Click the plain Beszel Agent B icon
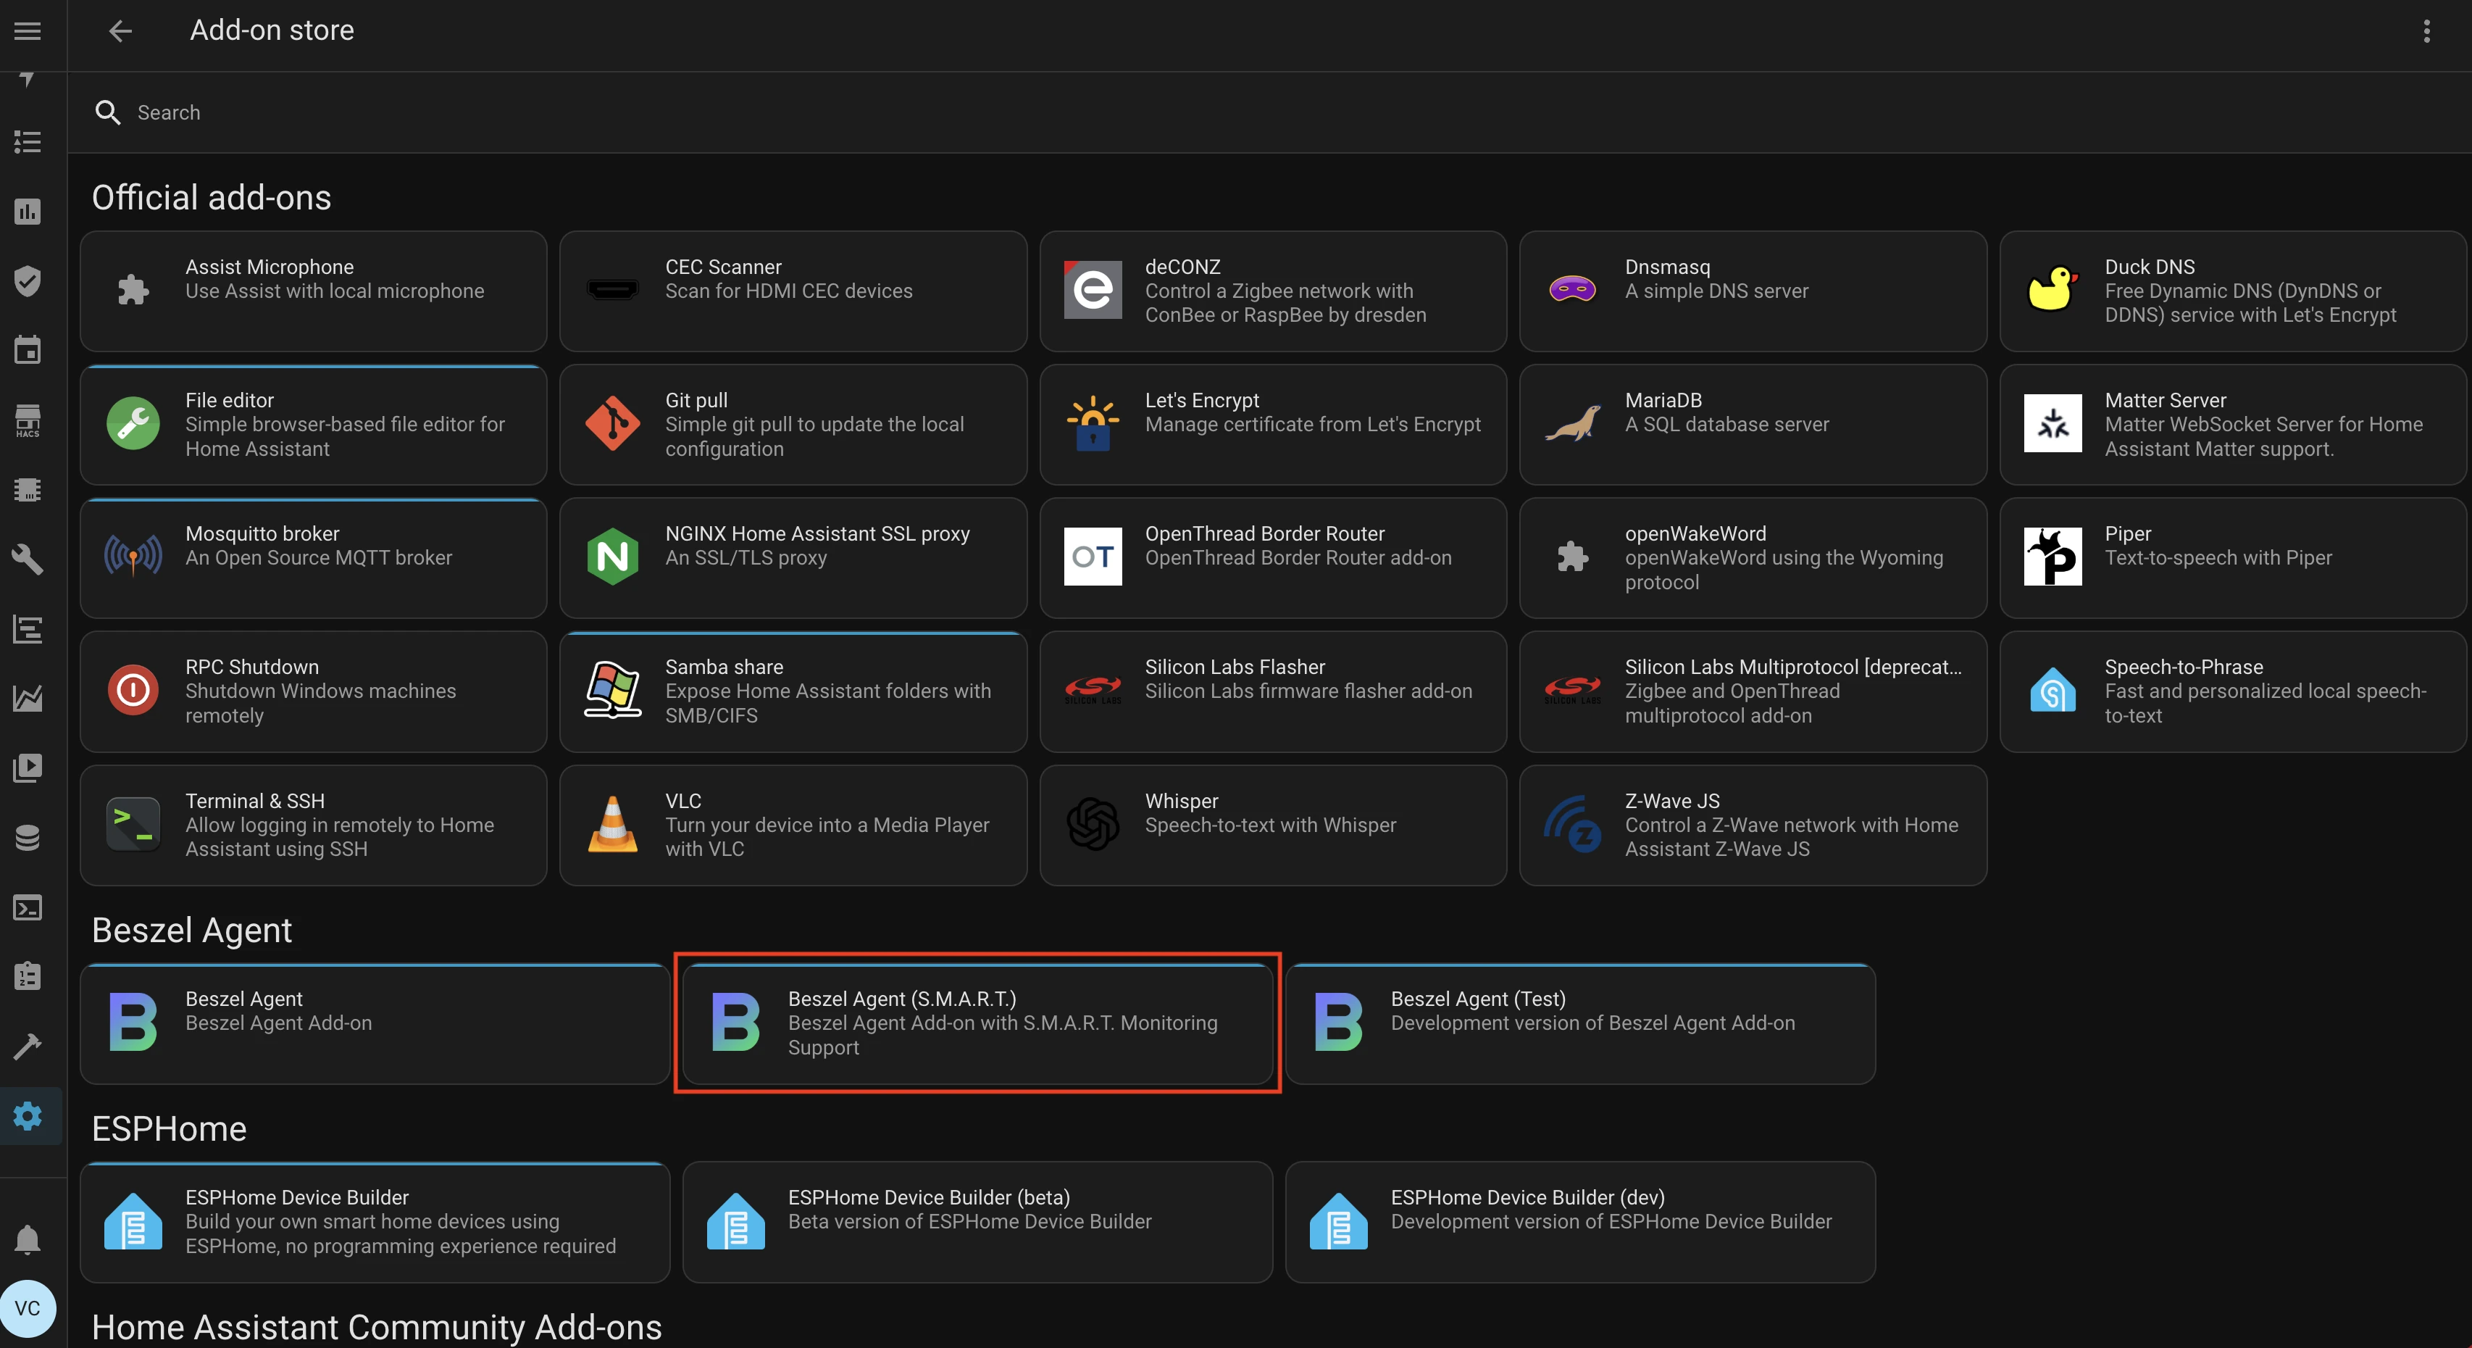This screenshot has width=2472, height=1348. tap(133, 1022)
